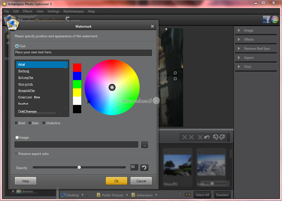The width and height of the screenshot is (282, 201).
Task: Reset opacity with the circular arrow button
Action: click(144, 168)
